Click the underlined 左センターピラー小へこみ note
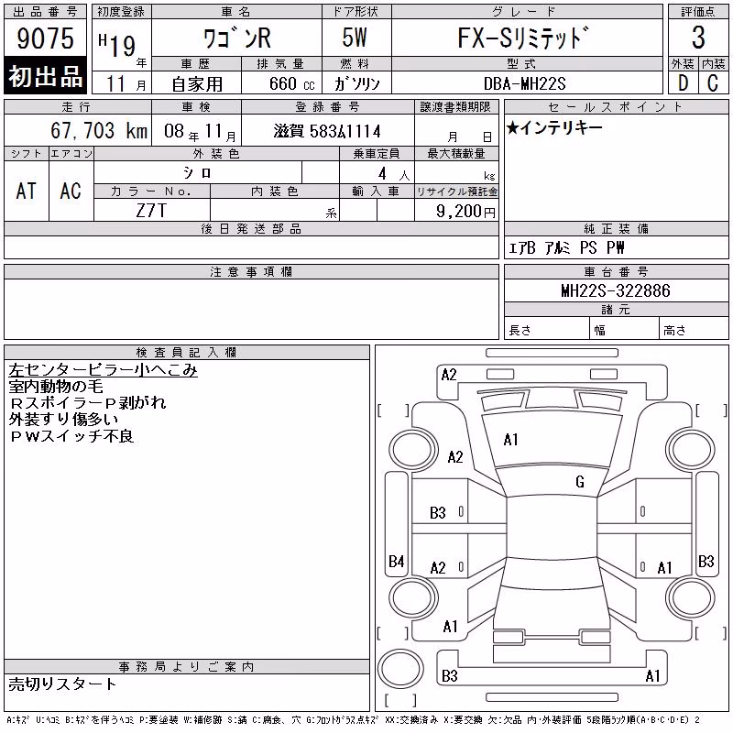The height and width of the screenshot is (733, 733). coord(103,370)
